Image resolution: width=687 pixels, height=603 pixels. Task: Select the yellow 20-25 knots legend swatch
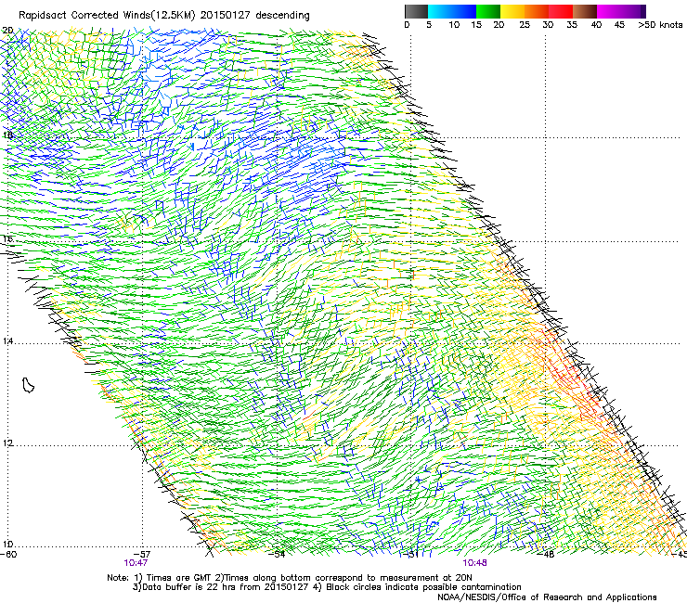click(512, 11)
